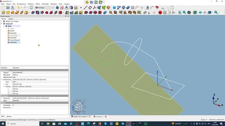Open the Windows Start menu
Viewport: 225px width, 126px height.
[3, 124]
